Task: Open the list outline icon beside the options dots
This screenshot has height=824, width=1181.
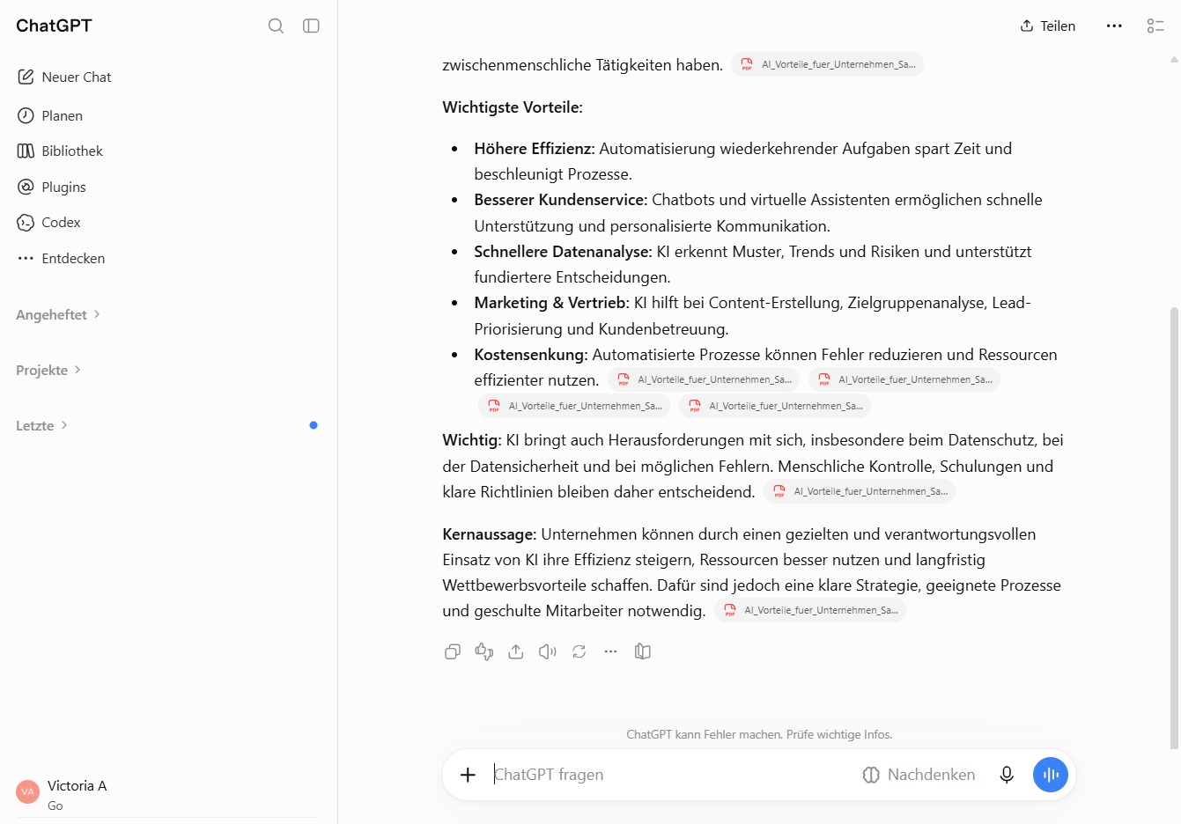Action: click(x=1155, y=26)
